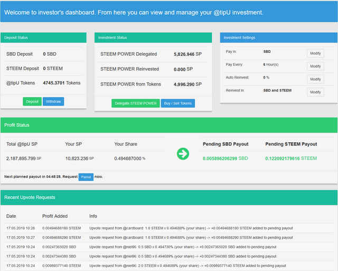Click info row for @niel96 2.0 STEEM request
This screenshot has height=271, width=338.
pyautogui.click(x=187, y=266)
